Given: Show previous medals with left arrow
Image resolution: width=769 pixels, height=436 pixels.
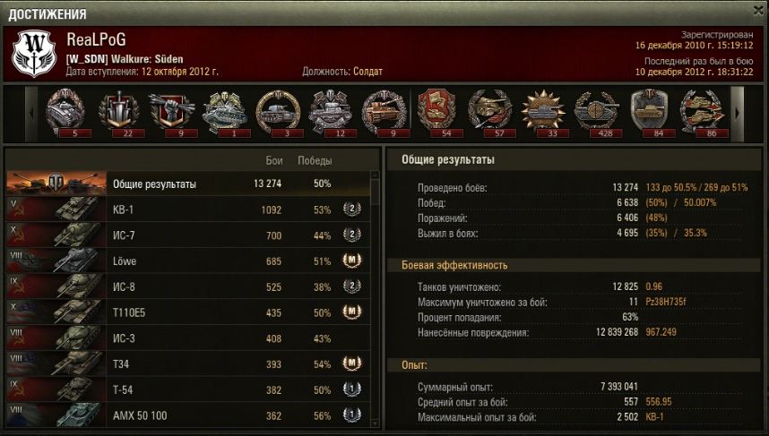Looking at the screenshot, I should (31, 114).
